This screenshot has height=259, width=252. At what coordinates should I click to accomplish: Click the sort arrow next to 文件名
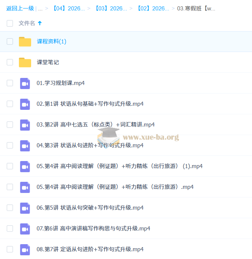pos(40,23)
